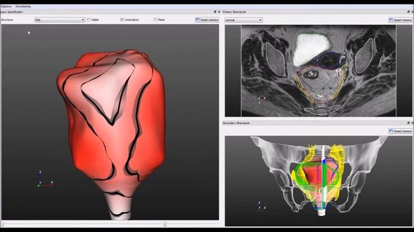Undock the Query Specification panel

tap(215, 12)
